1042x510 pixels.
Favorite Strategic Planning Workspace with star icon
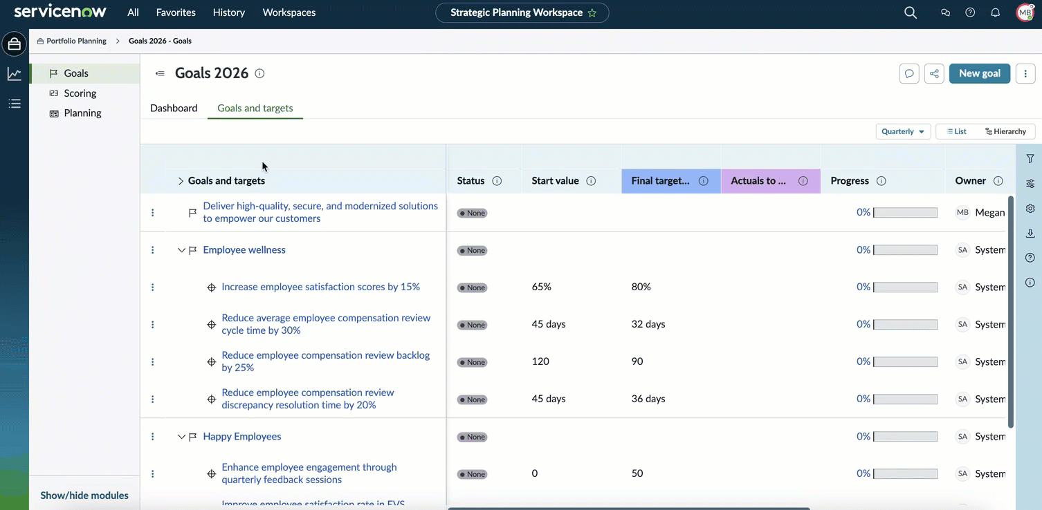592,12
